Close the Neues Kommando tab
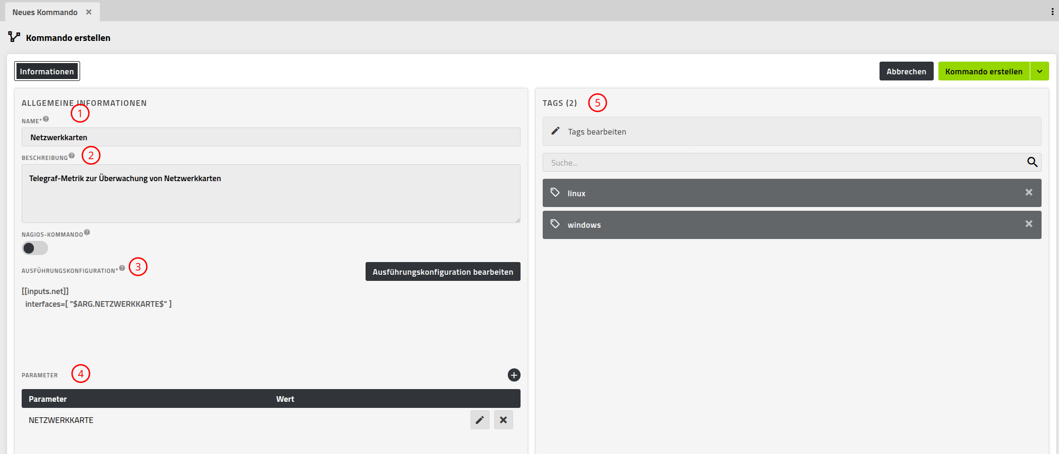The height and width of the screenshot is (454, 1059). [89, 12]
